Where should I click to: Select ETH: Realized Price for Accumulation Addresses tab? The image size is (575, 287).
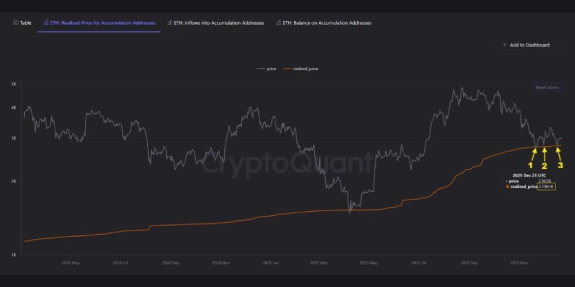point(102,23)
